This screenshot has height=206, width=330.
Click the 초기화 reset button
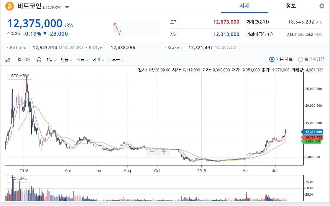(24, 60)
